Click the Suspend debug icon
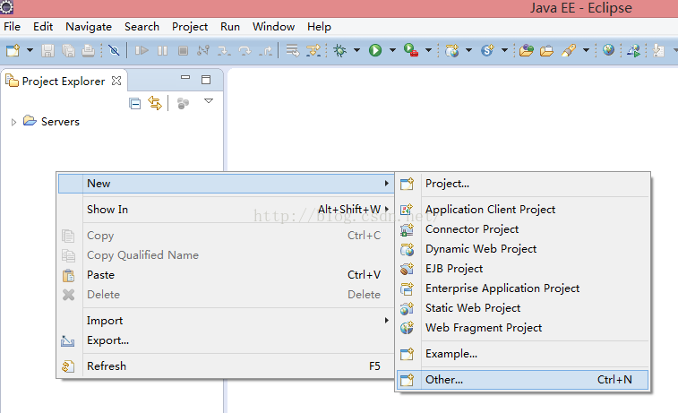Image resolution: width=678 pixels, height=413 pixels. click(162, 50)
